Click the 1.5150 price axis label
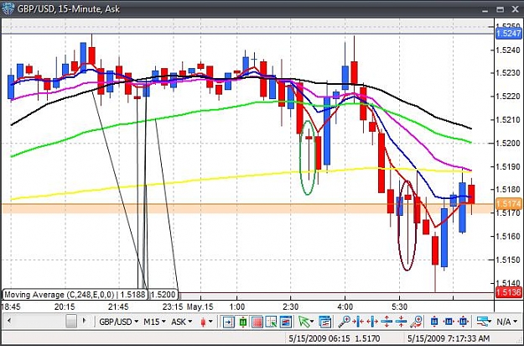This screenshot has height=346, width=524. 508,259
